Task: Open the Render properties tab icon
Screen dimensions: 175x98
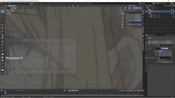Action: (146, 41)
